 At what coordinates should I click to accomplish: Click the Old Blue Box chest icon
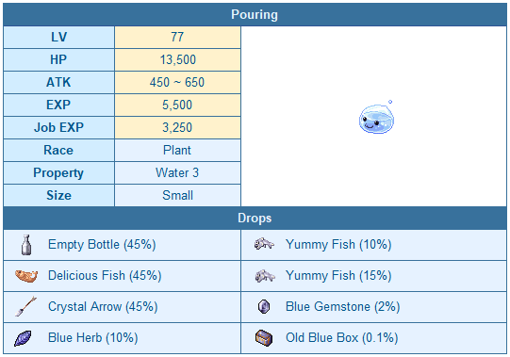tap(264, 338)
